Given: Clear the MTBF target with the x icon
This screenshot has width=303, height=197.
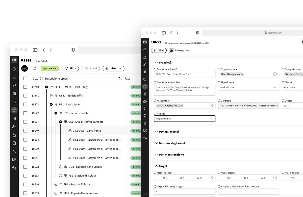Looking at the screenshot, I should 211,178.
